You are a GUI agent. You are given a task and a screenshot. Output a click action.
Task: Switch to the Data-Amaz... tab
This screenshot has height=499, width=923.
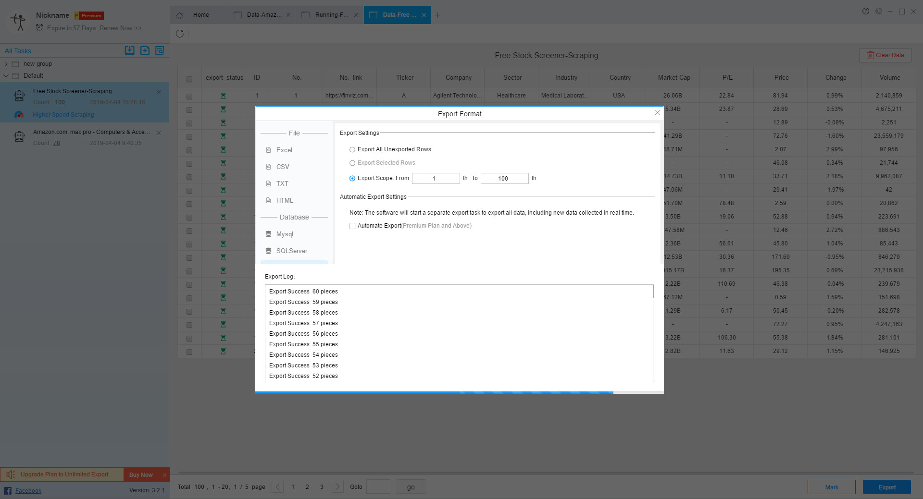(x=262, y=15)
